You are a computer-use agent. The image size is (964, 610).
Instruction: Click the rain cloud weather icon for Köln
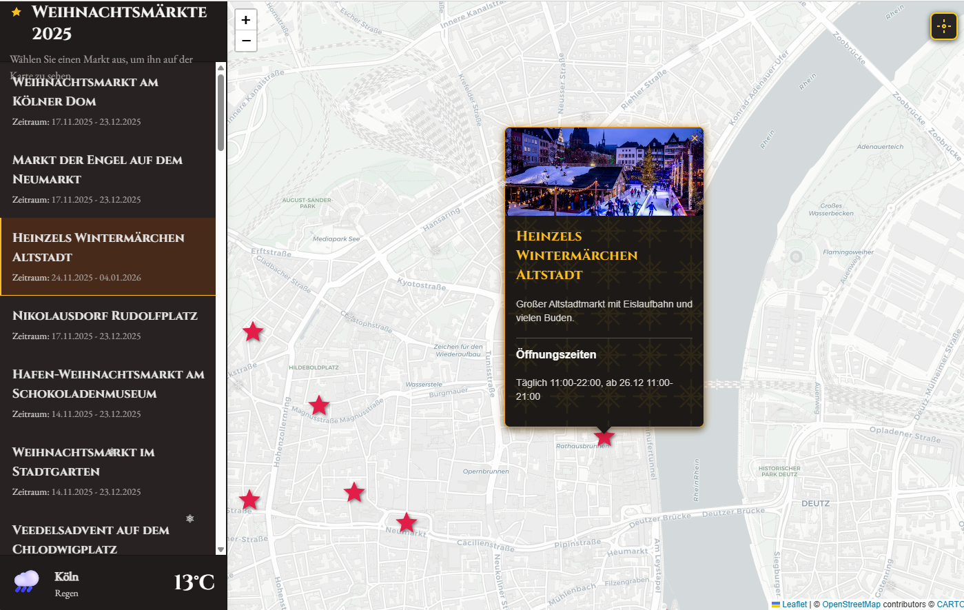click(26, 581)
